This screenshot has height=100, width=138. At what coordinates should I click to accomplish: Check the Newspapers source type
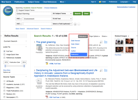click(4, 97)
